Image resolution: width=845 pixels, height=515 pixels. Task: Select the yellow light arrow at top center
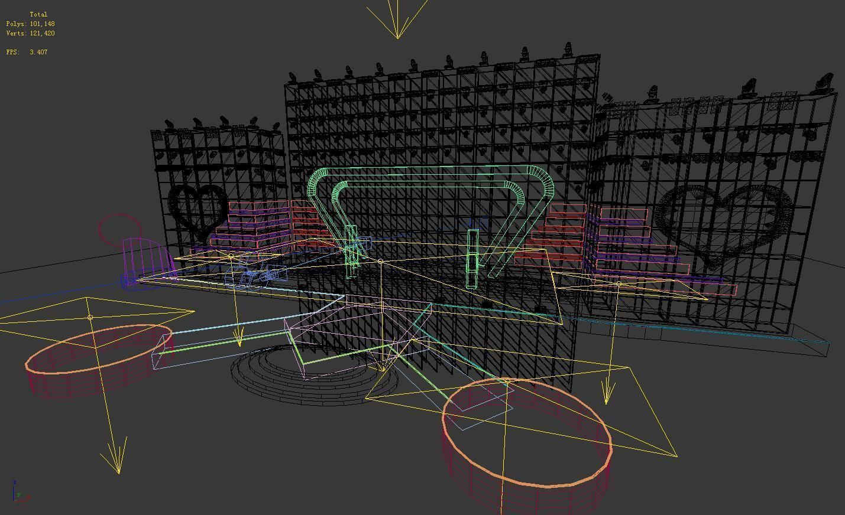[x=397, y=19]
